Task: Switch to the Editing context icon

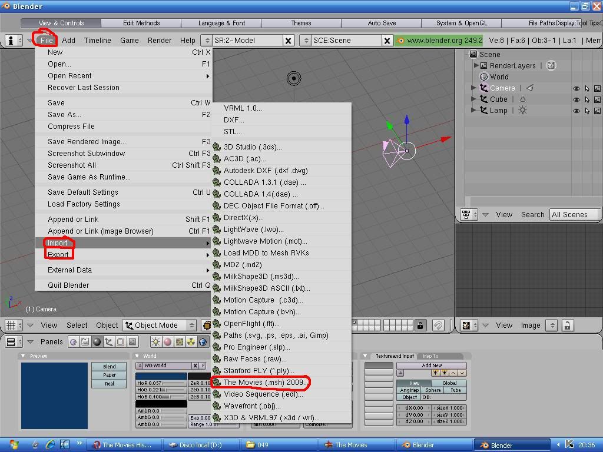Action: [120, 342]
